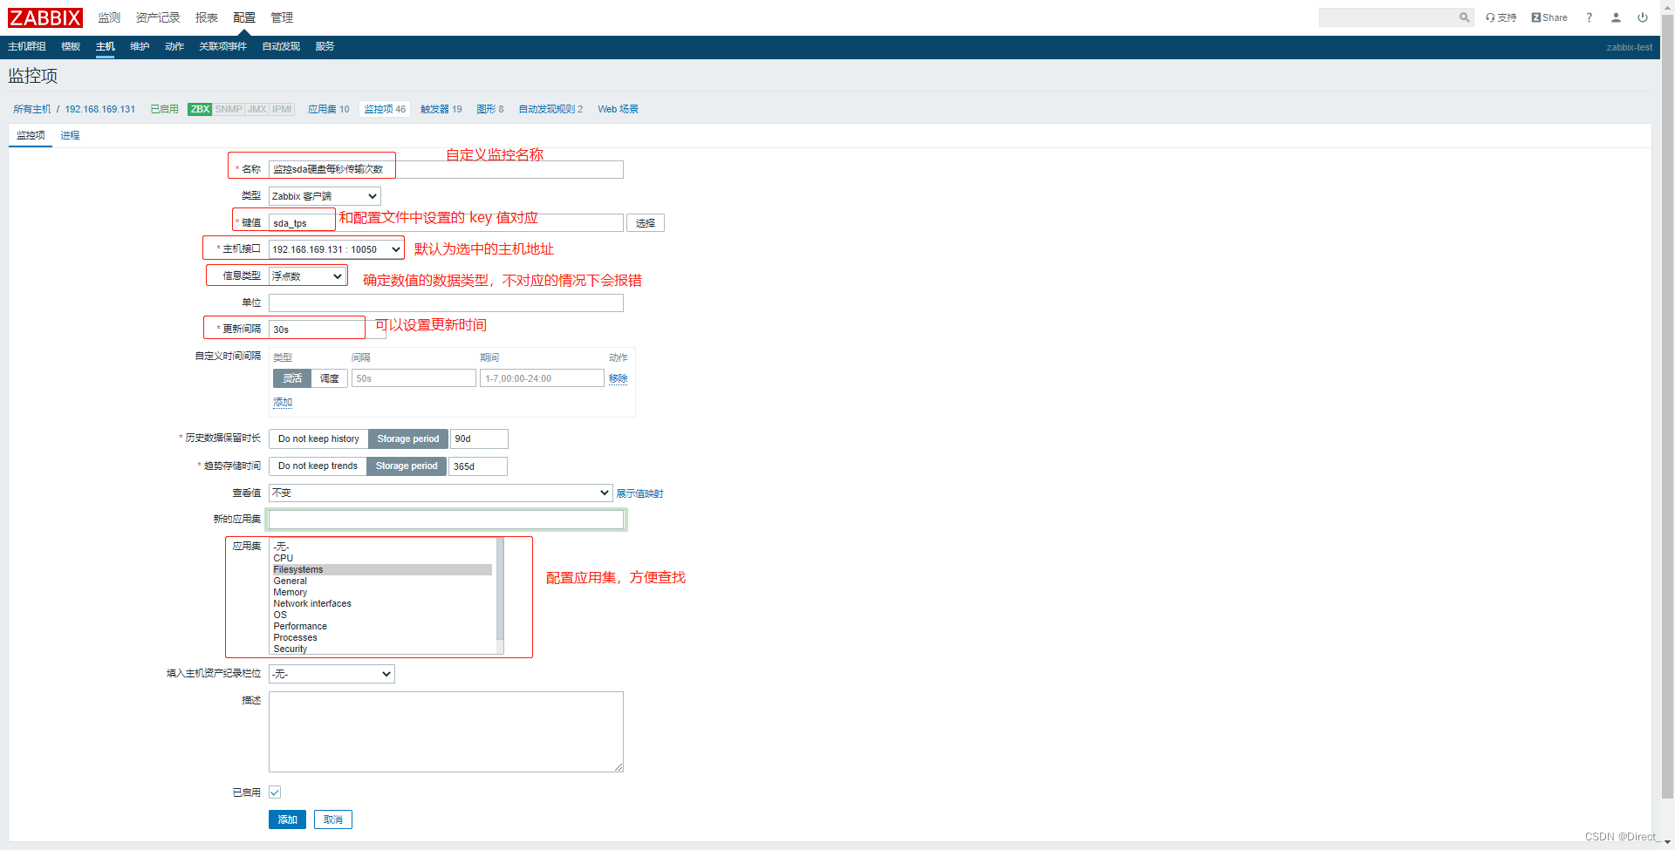
Task: Click the ZABBIX logo
Action: [x=45, y=17]
